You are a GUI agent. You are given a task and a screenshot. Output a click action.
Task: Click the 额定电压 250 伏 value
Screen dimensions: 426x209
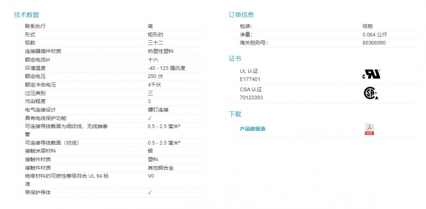(x=155, y=76)
